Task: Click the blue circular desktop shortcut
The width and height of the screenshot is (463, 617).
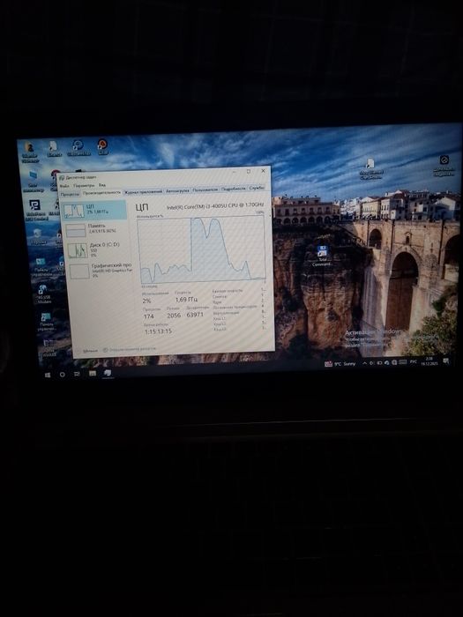Action: pyautogui.click(x=78, y=148)
